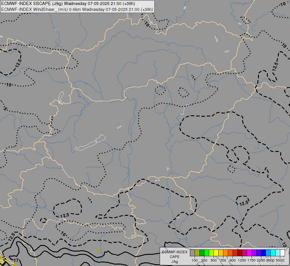Select the dark red legend swatch
Viewport: 290px width, 266px height.
pos(240,253)
